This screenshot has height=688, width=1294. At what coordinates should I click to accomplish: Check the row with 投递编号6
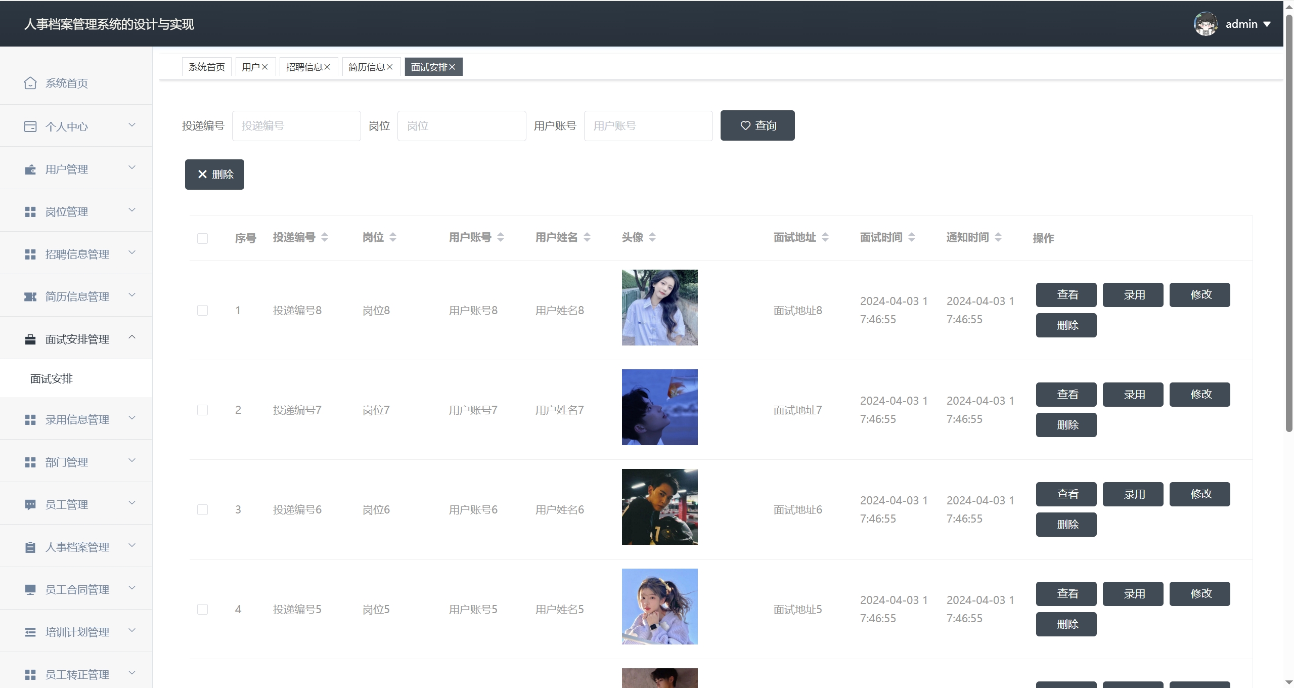click(203, 509)
